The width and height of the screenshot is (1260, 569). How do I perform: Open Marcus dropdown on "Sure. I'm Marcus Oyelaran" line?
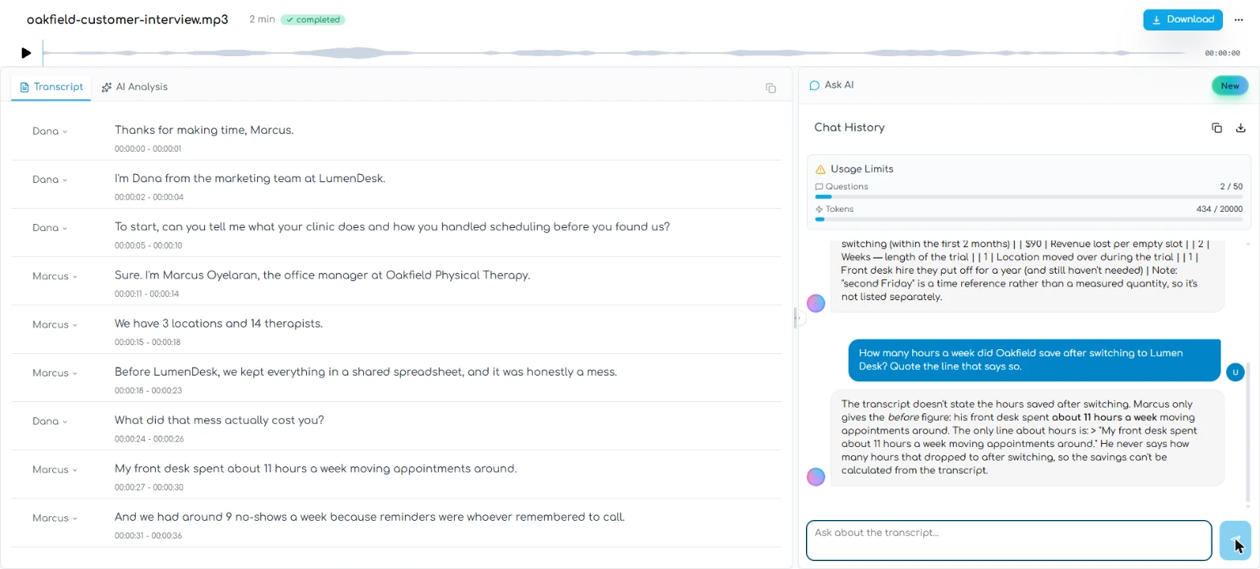[55, 276]
